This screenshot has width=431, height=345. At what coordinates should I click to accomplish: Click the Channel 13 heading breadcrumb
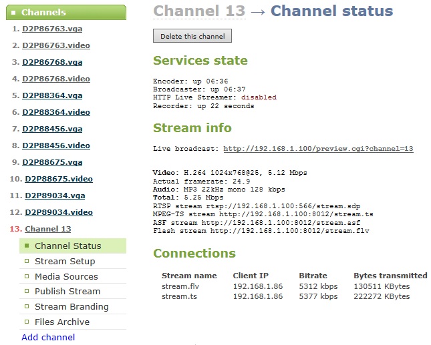198,11
